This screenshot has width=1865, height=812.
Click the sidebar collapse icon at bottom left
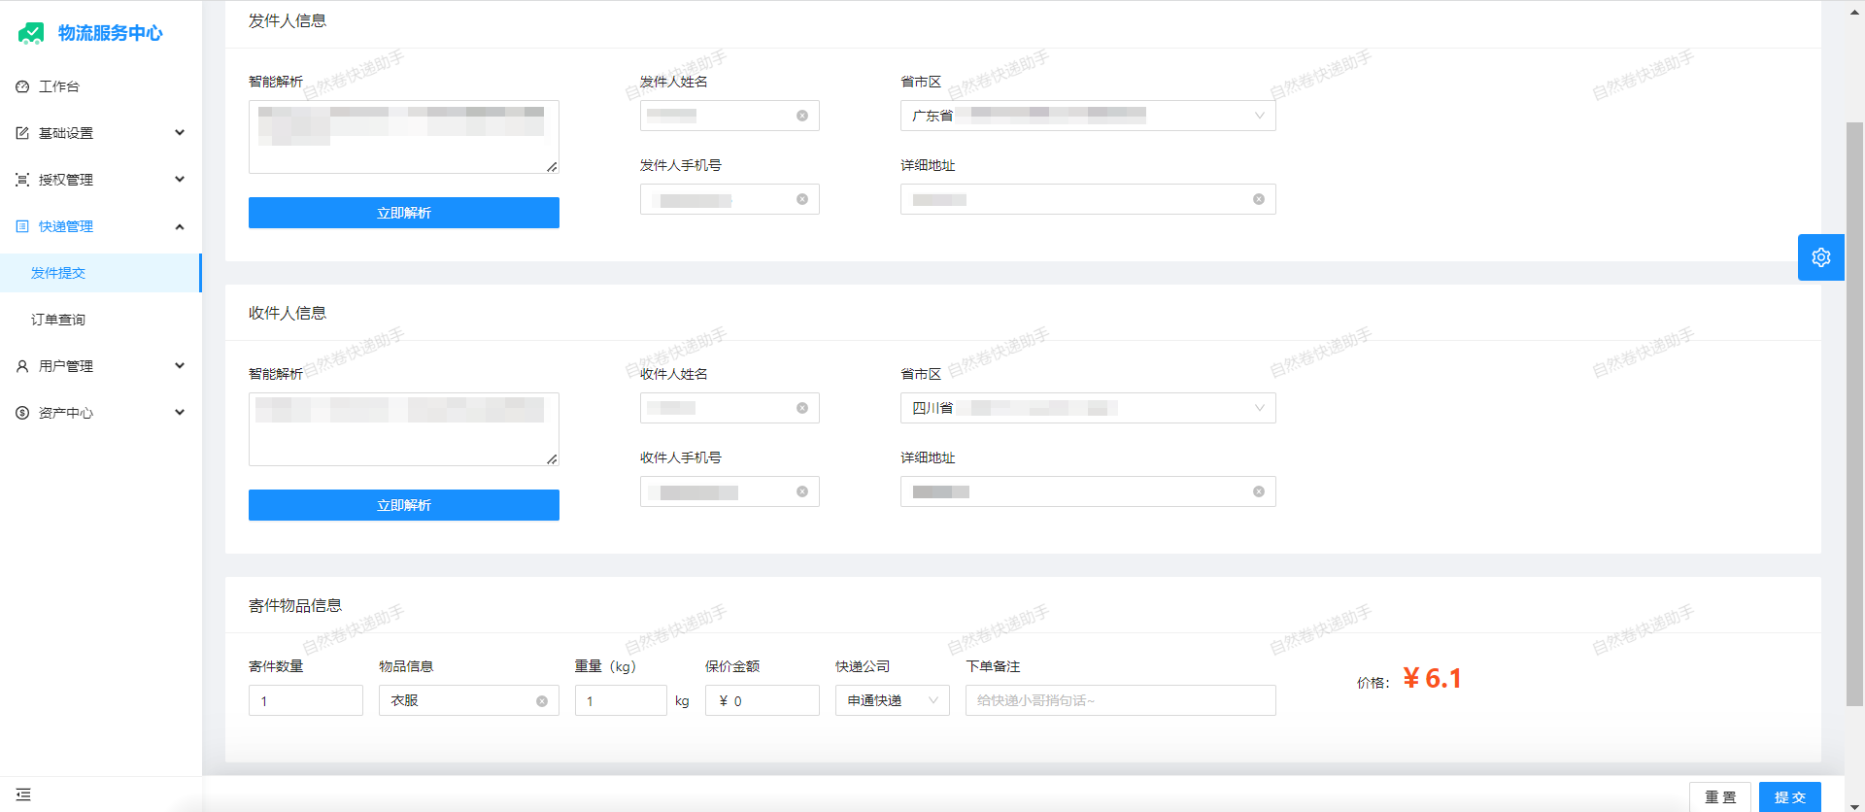pyautogui.click(x=23, y=795)
